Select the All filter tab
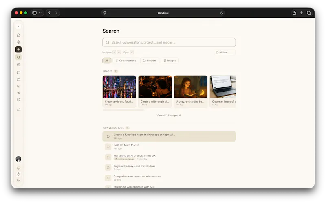Screen dimensions: 326x203 coord(107,61)
